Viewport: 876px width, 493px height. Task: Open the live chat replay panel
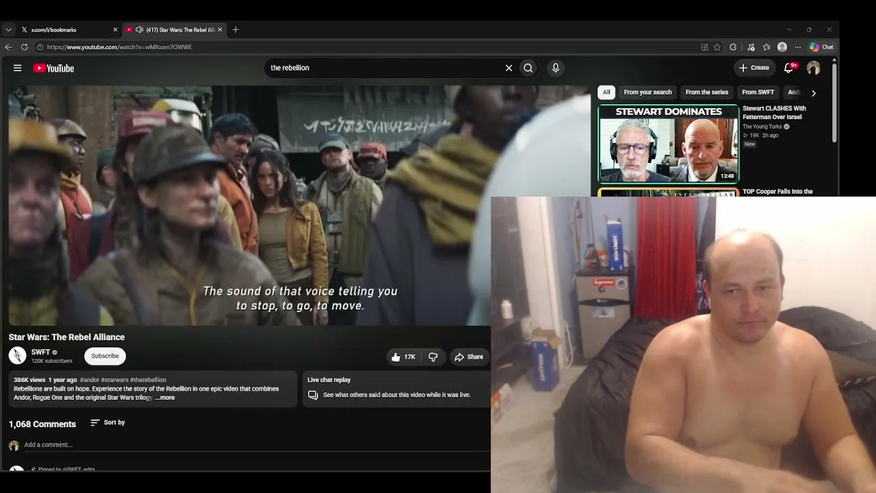(396, 389)
